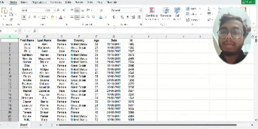Click the Increase Indent icon
Viewport: 258px width, 129px height.
[93, 17]
